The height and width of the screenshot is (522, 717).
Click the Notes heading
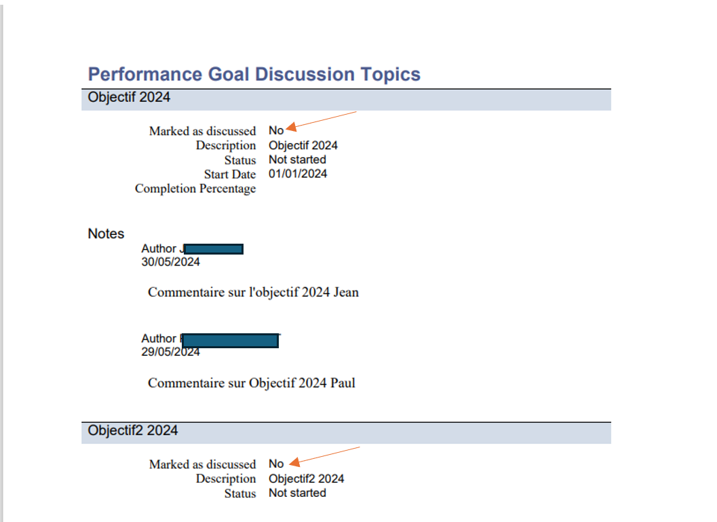tap(105, 234)
